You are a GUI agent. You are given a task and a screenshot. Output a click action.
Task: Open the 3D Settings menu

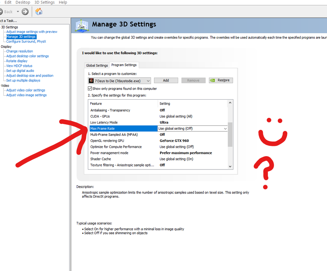(44, 2)
